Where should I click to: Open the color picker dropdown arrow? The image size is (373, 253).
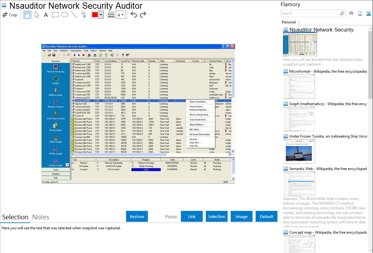point(101,15)
